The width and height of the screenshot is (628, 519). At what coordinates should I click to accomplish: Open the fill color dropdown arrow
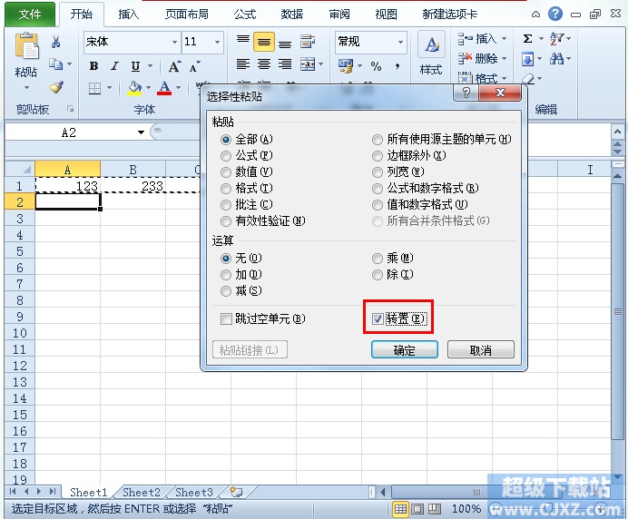click(148, 88)
